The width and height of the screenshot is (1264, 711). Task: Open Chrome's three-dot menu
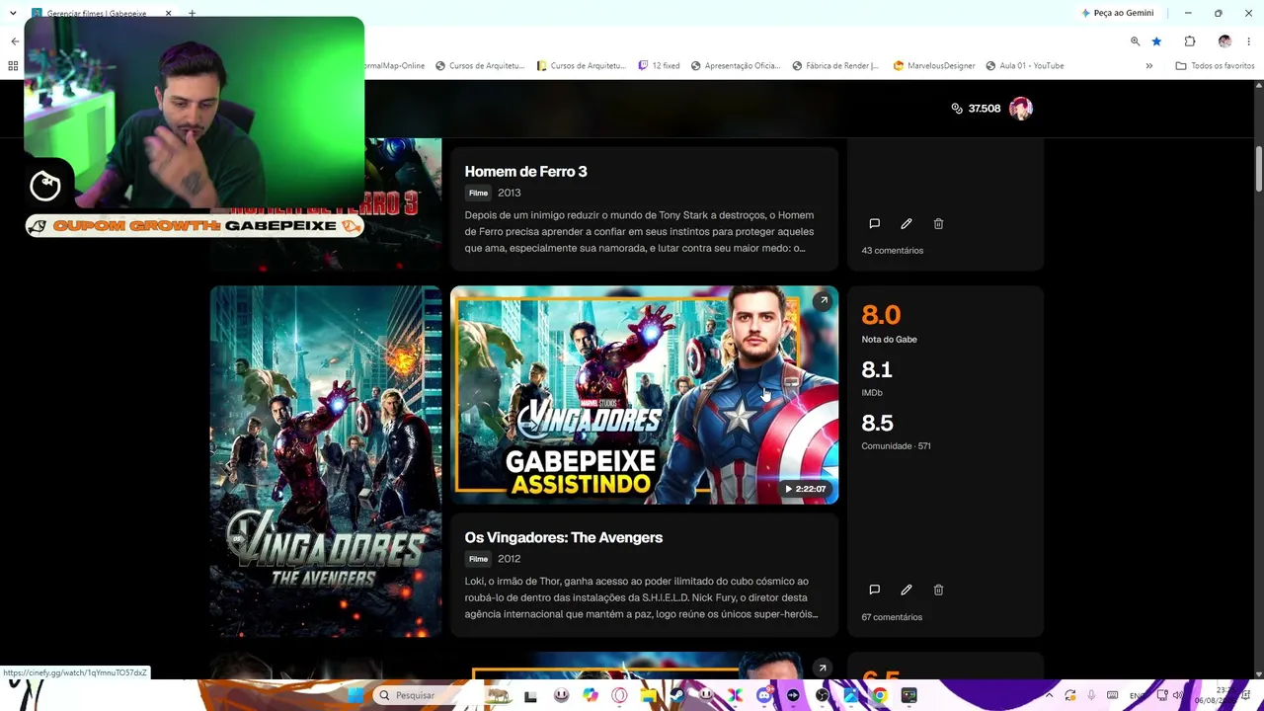coord(1249,41)
